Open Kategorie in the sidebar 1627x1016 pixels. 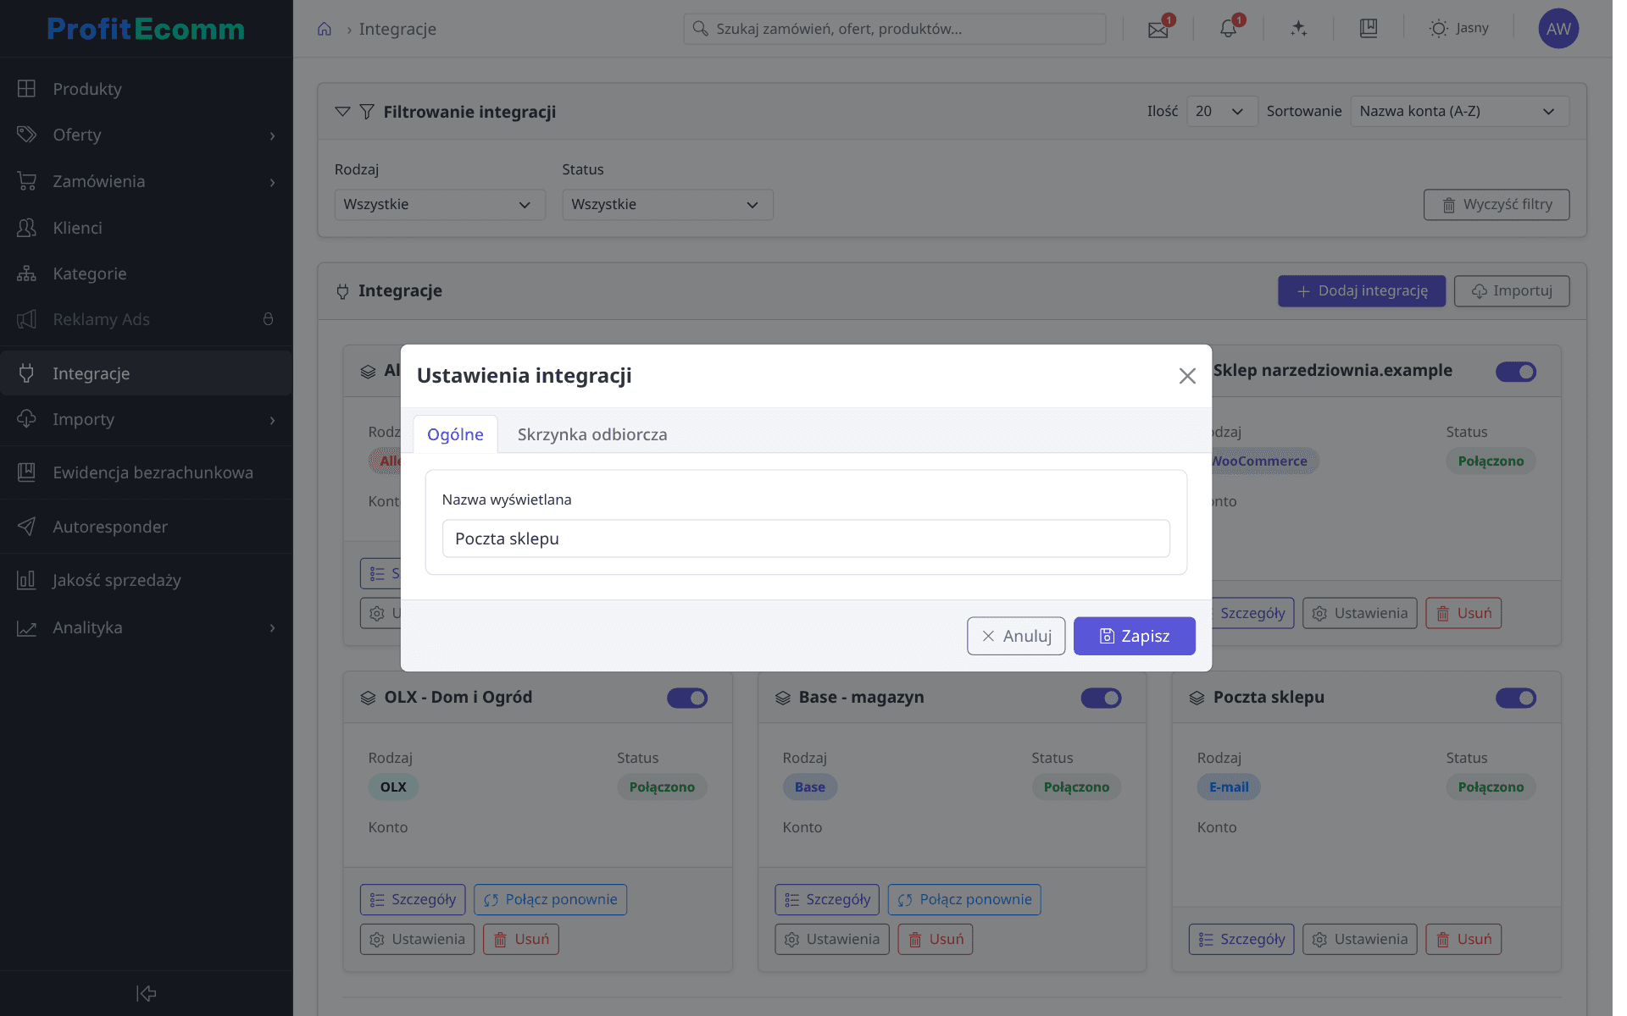146,273
